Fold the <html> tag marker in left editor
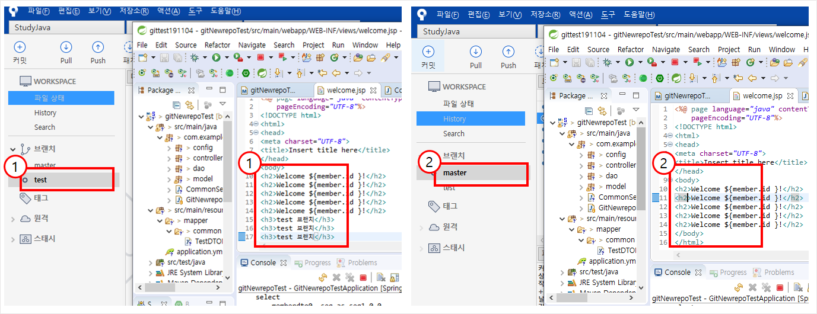Image resolution: width=817 pixels, height=314 pixels. [x=255, y=124]
